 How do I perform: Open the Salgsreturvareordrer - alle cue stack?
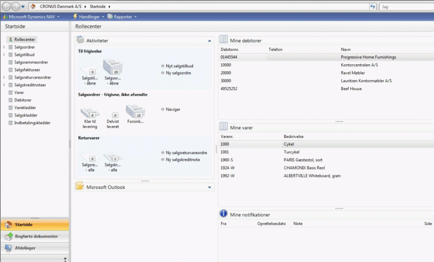90,163
